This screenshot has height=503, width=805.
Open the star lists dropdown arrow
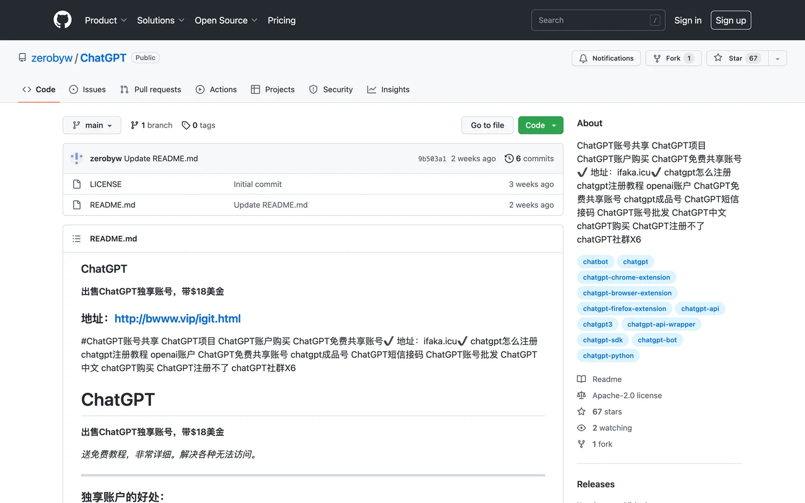tap(778, 58)
